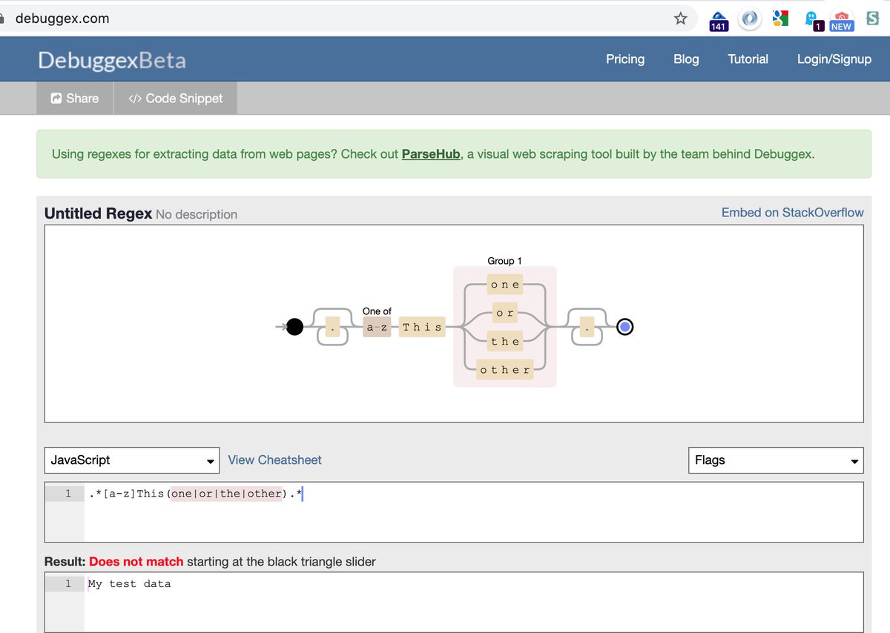Click Embed on StackOverflow link
The height and width of the screenshot is (633, 890).
tap(792, 213)
